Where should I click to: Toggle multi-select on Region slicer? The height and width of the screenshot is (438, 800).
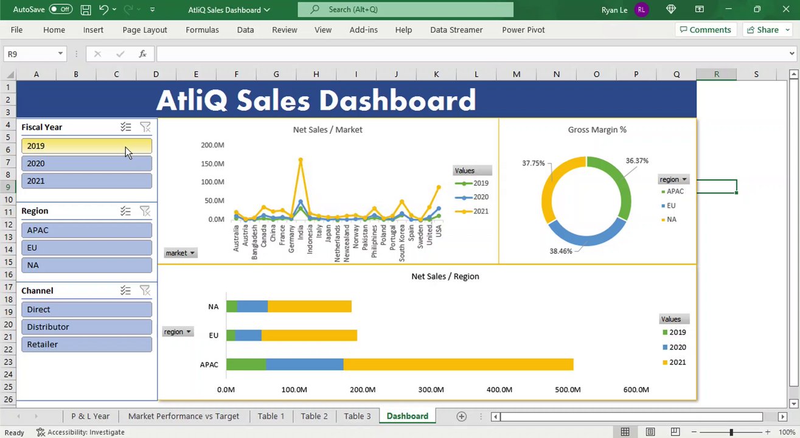[x=125, y=211]
